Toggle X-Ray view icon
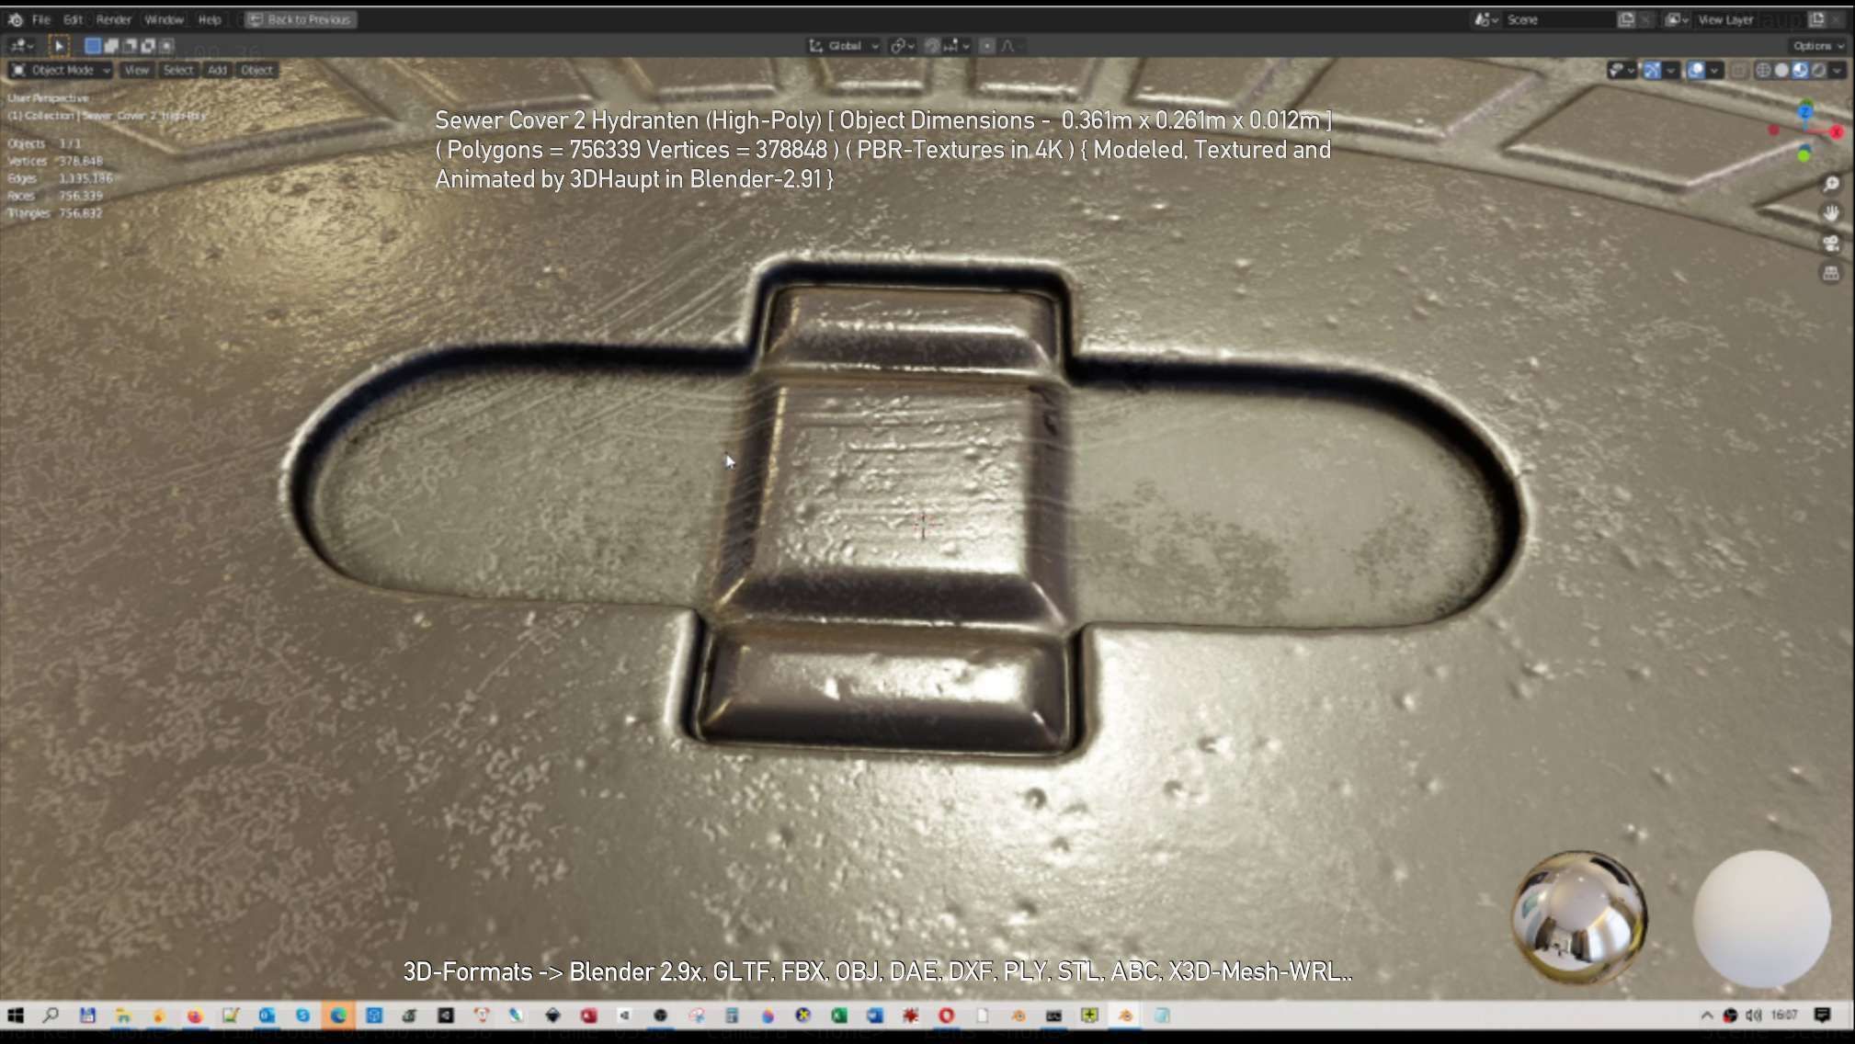The width and height of the screenshot is (1855, 1044). (x=1739, y=70)
